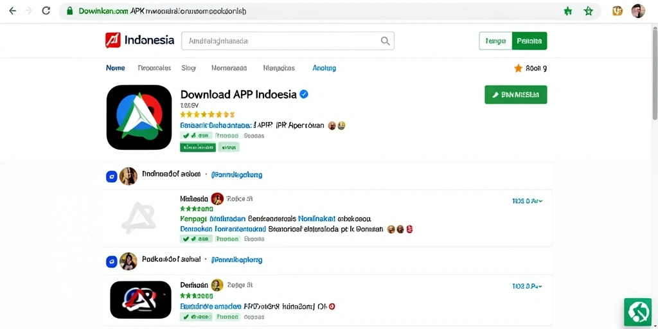Click the red Indonesia site logo
Screen dimensions: 658x329
pos(113,40)
